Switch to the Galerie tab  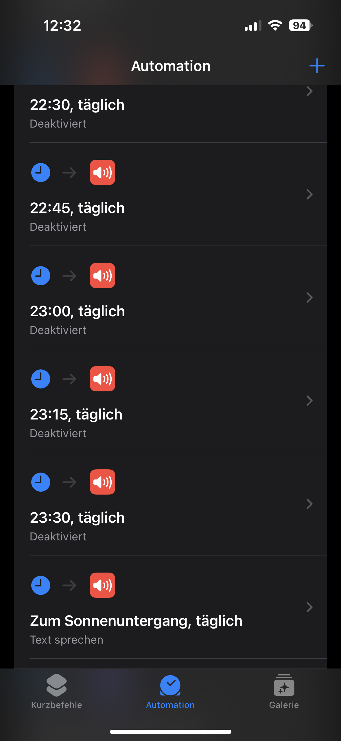(x=284, y=692)
